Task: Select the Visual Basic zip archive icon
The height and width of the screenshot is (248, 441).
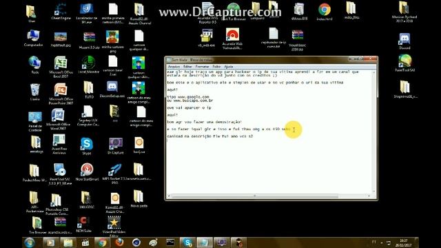Action: (x=297, y=41)
